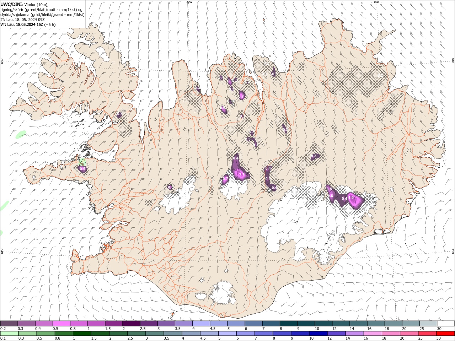Select the upper-scale dark teal swatch at 8
This screenshot has width=455, height=341.
[288, 324]
